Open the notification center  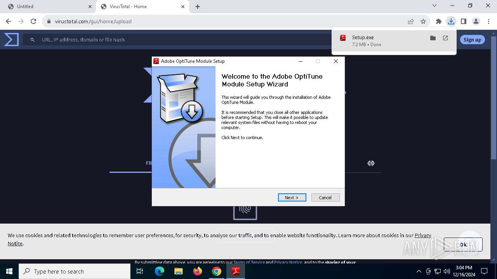pos(484,271)
